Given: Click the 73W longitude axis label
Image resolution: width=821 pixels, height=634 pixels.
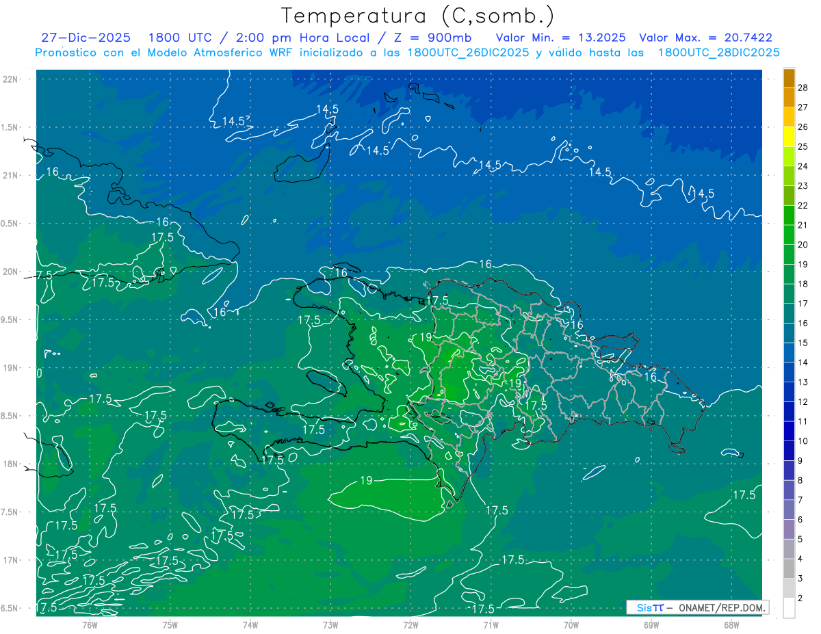Looking at the screenshot, I should point(330,624).
